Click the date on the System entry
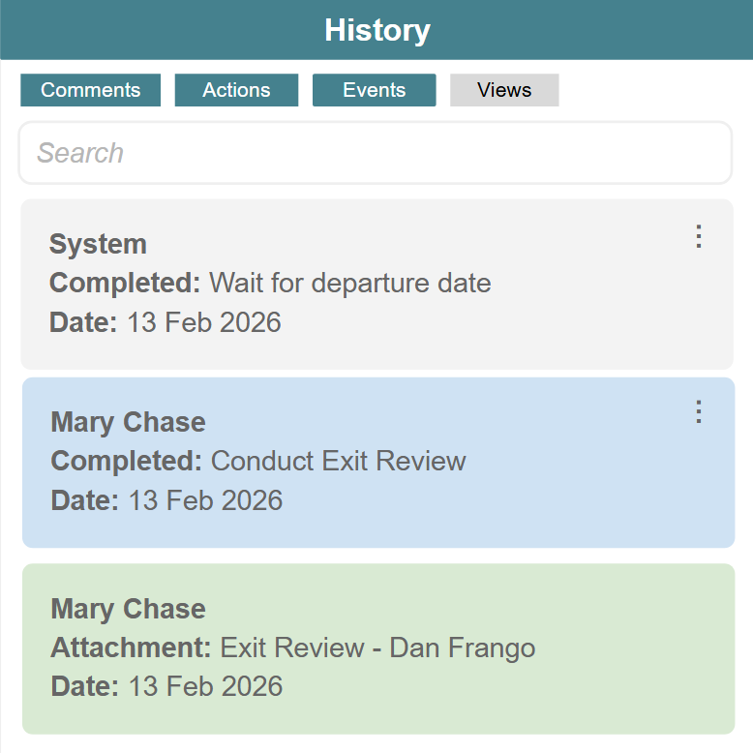This screenshot has width=753, height=753. pyautogui.click(x=203, y=322)
